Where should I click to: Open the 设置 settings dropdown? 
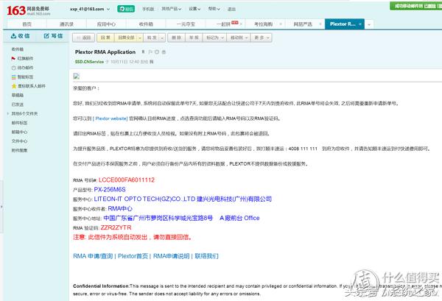point(194,9)
